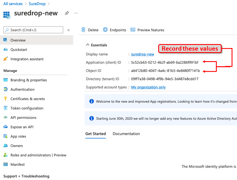Click the Delete toolbar label
237x180 pixels.
pyautogui.click(x=93, y=30)
